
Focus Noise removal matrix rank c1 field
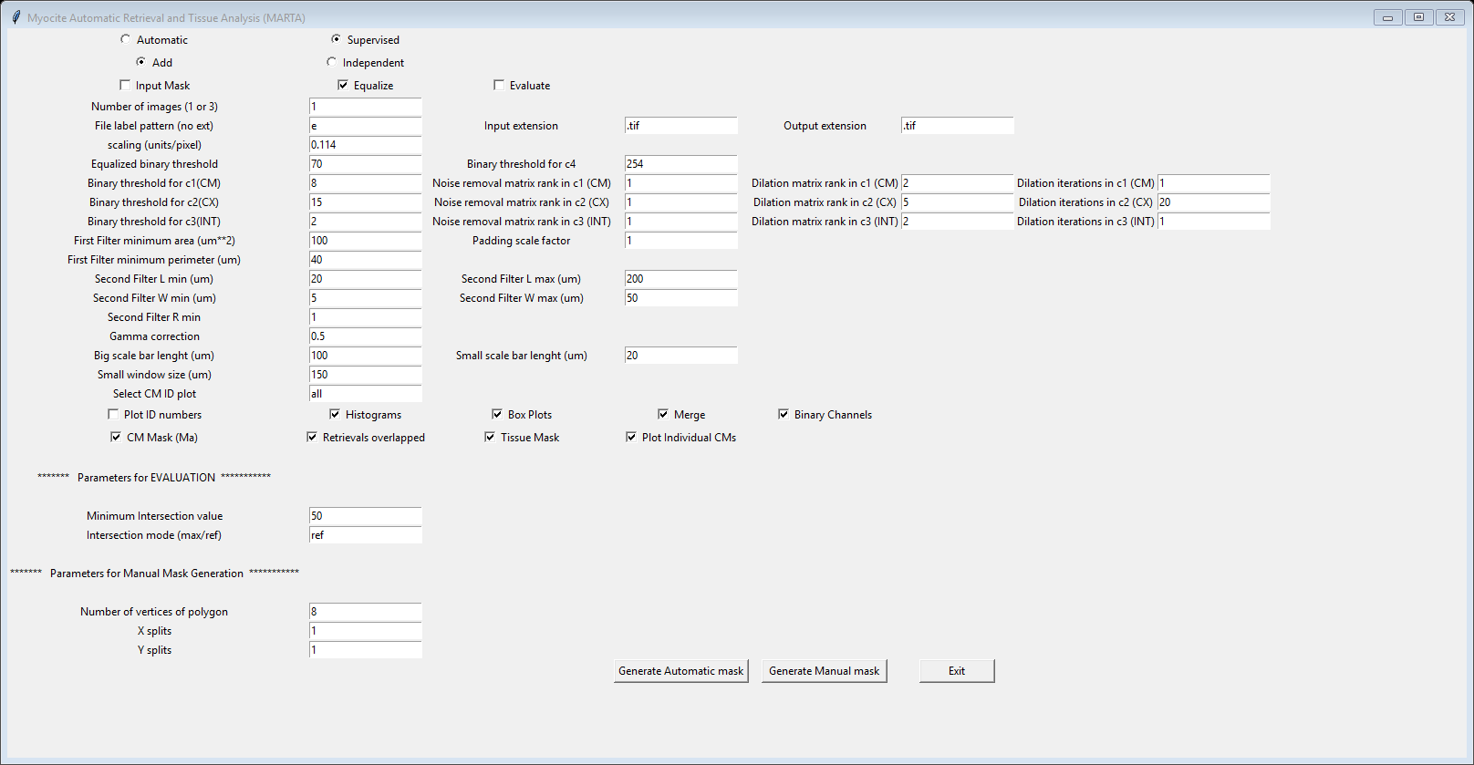680,183
